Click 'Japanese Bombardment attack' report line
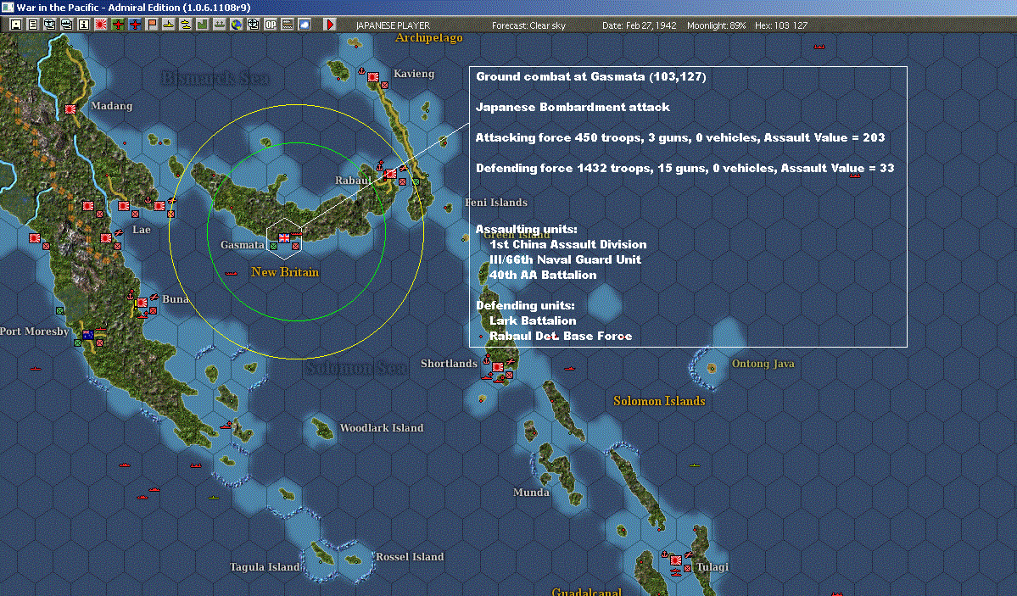This screenshot has height=596, width=1017. tap(573, 107)
